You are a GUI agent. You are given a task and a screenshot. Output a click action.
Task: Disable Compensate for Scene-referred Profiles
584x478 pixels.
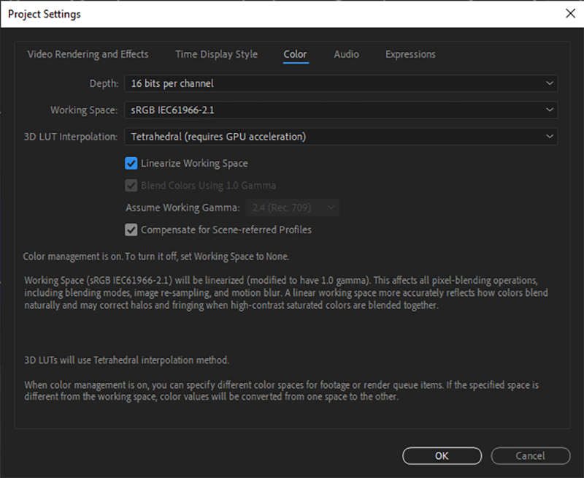click(131, 229)
